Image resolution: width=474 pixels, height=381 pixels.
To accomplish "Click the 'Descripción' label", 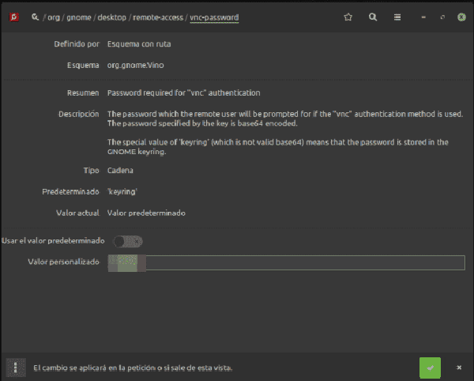I will coord(78,114).
